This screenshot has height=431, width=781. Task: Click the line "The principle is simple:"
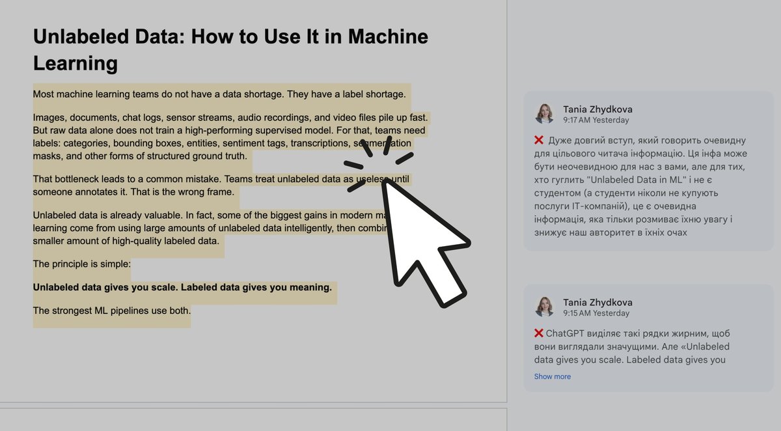[x=81, y=264]
